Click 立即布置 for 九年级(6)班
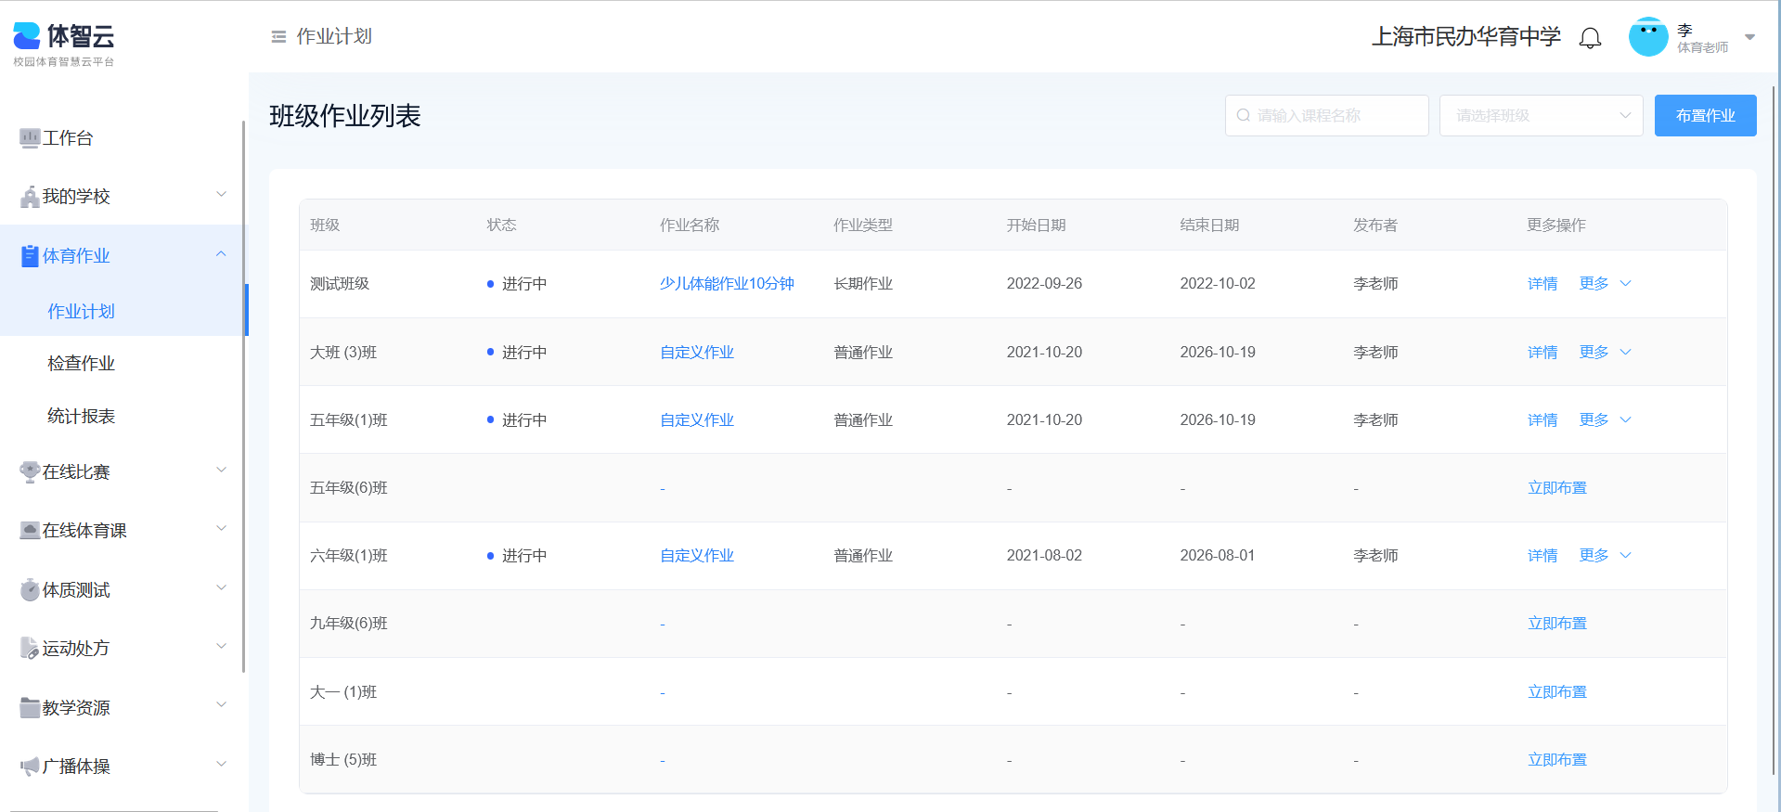 point(1557,624)
